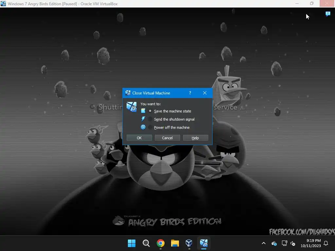Click the VirtualBox window title bar icon

click(3, 4)
